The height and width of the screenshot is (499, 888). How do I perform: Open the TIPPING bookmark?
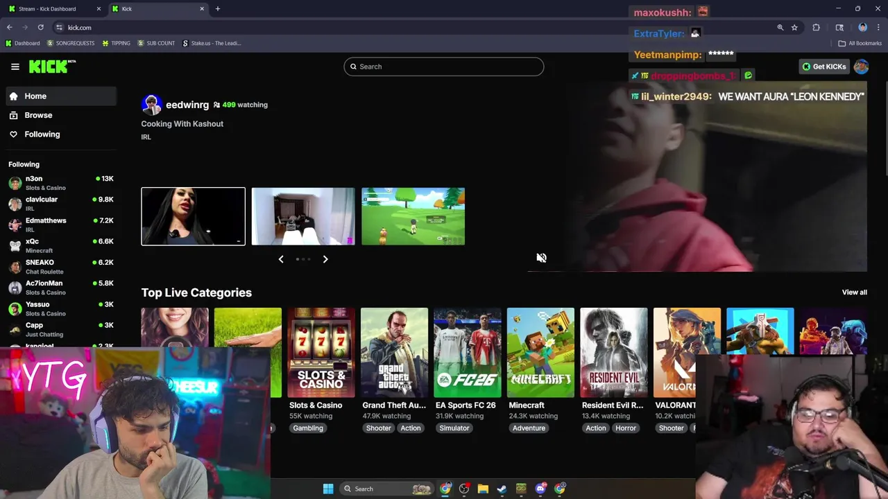click(116, 43)
